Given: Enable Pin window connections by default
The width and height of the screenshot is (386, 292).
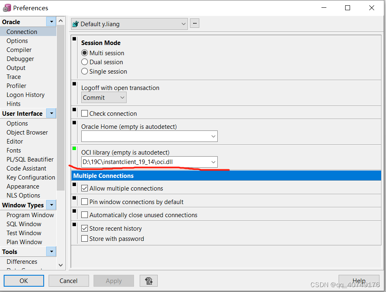Looking at the screenshot, I should tap(85, 202).
